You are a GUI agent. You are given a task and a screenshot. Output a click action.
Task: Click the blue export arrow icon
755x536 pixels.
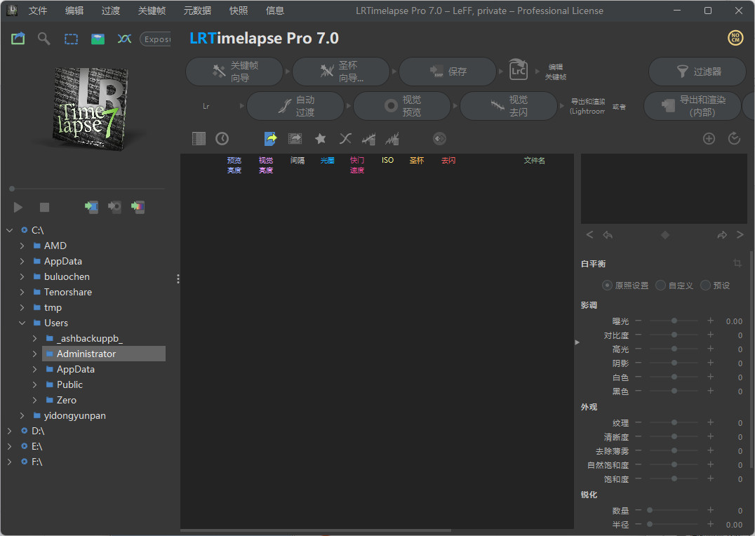pyautogui.click(x=271, y=139)
